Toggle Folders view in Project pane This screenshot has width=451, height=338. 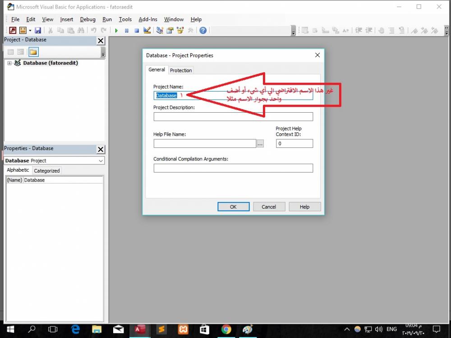point(33,52)
